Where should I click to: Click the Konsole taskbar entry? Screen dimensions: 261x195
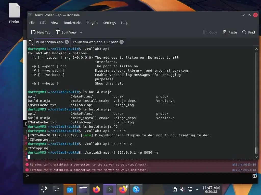tap(110, 189)
